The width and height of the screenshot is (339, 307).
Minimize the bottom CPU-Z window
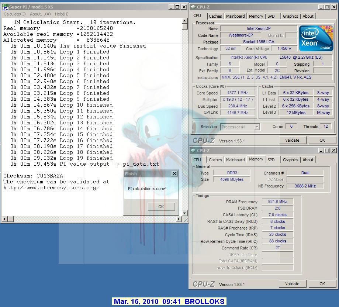point(321,151)
